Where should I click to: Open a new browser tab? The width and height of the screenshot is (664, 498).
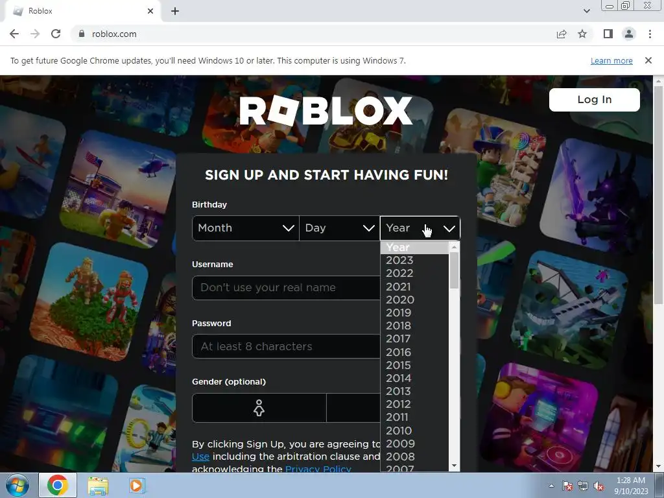click(175, 11)
